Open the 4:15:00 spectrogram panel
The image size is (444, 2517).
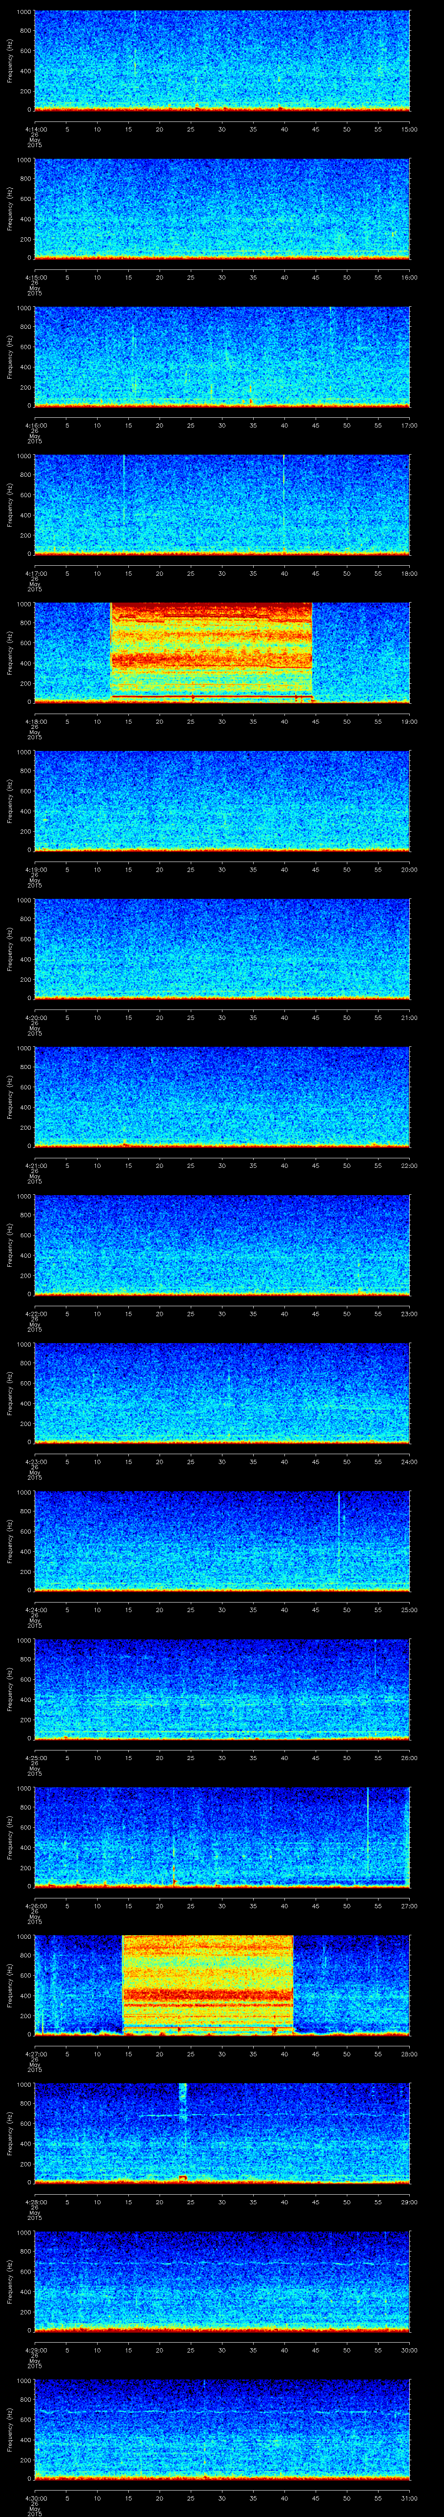(x=222, y=208)
